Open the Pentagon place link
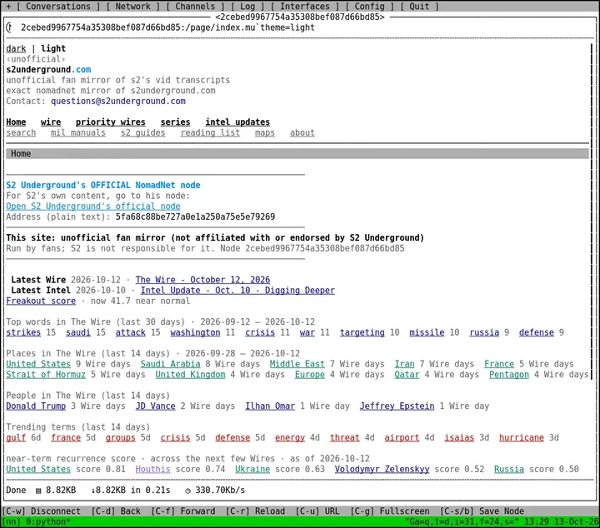600x528 pixels. (509, 375)
